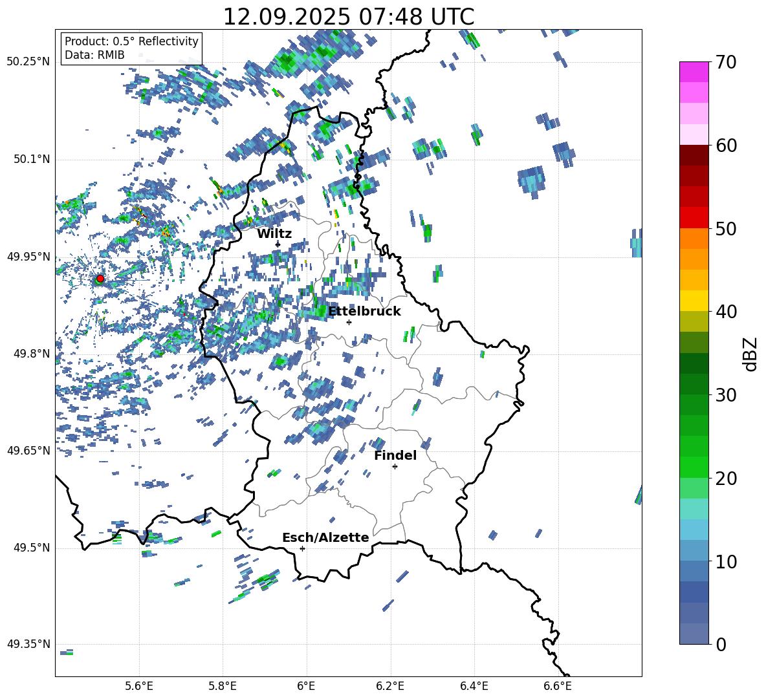Click the 70 tick label on colorbar
This screenshot has height=699, width=766.
[x=726, y=63]
